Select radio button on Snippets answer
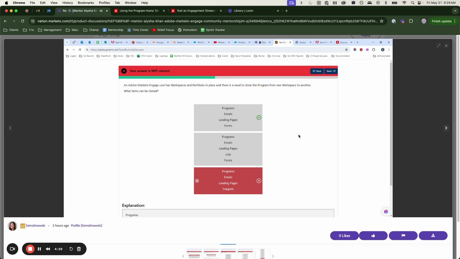 (197, 181)
